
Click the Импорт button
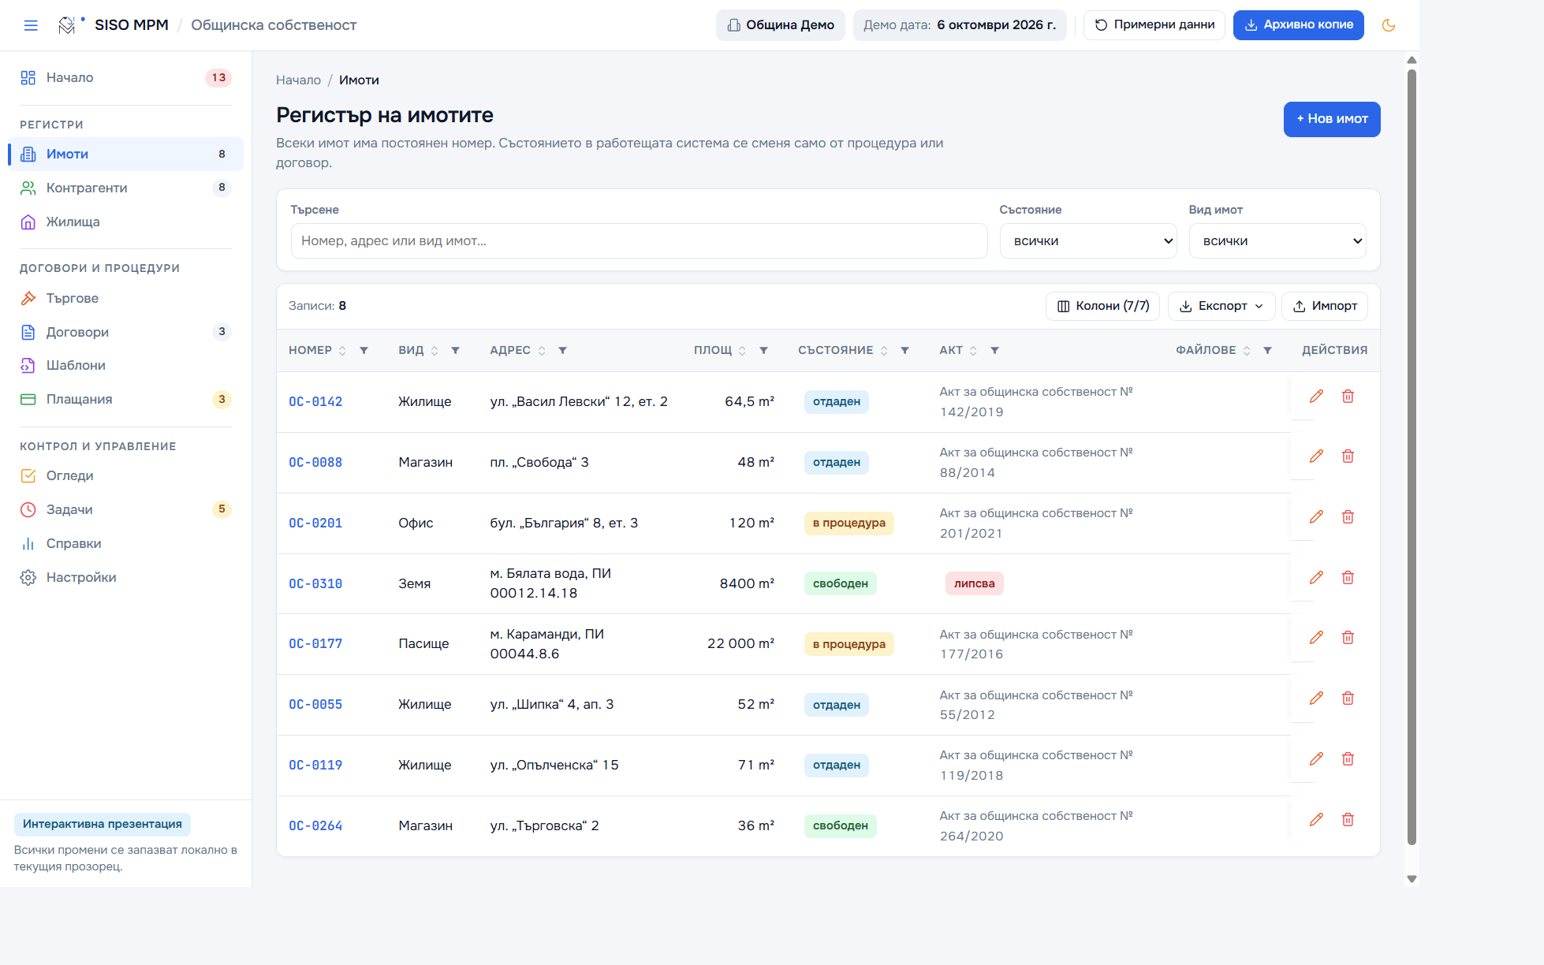click(x=1325, y=306)
